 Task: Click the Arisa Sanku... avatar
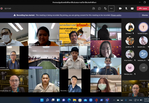(130, 54)
